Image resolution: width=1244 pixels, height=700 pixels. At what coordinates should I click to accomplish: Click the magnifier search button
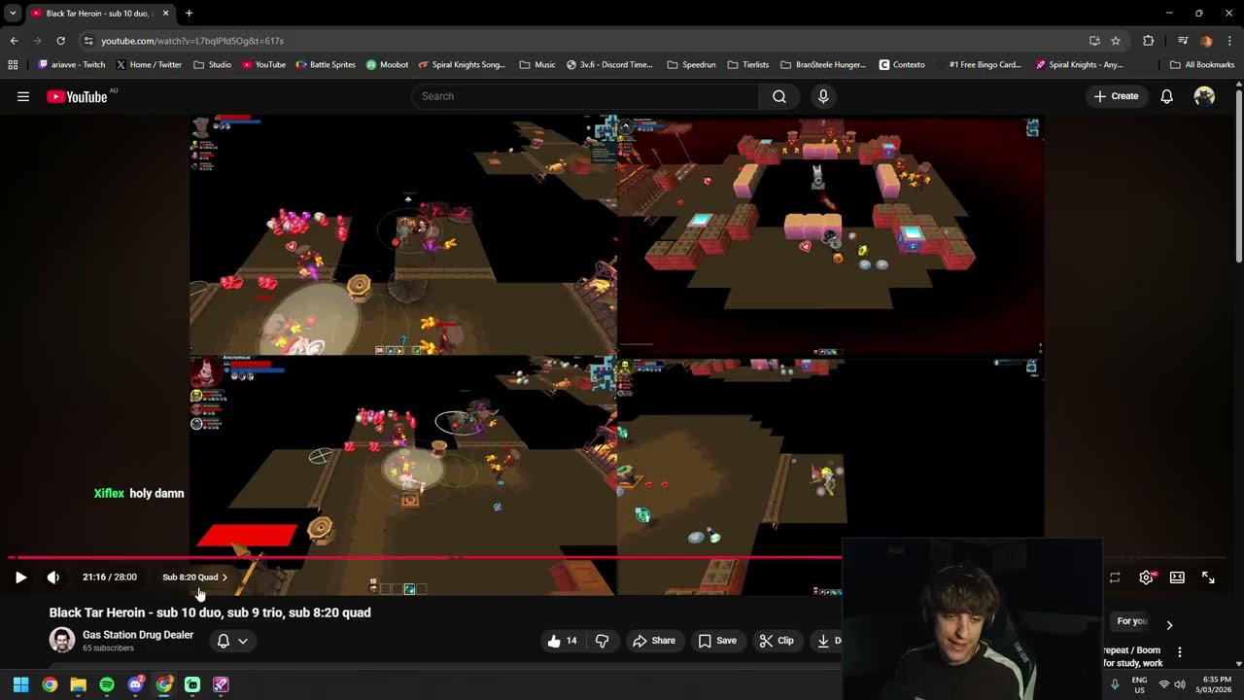779,96
